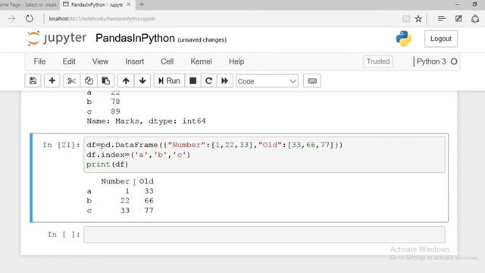Open the command palette keyboard icon

(312, 81)
